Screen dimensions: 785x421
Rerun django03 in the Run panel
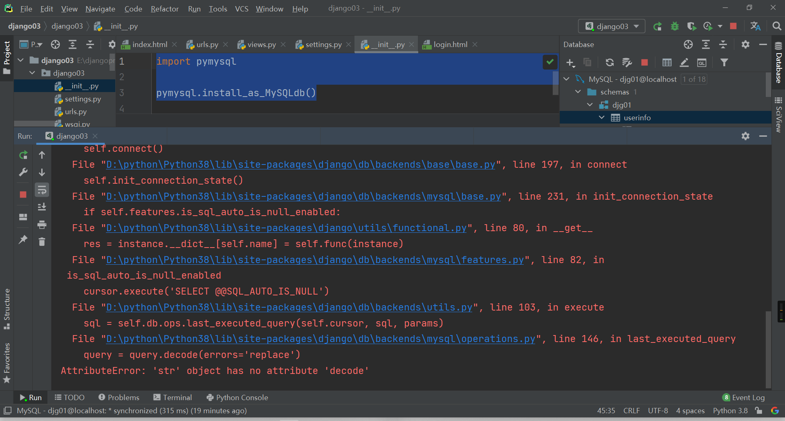[23, 155]
